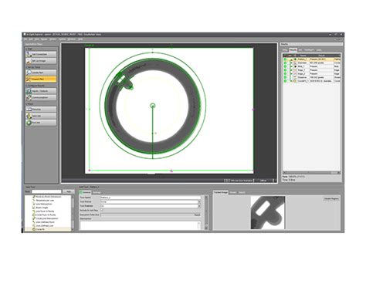Open the Window menu
Screen dimensions: 366x294
tap(72, 39)
